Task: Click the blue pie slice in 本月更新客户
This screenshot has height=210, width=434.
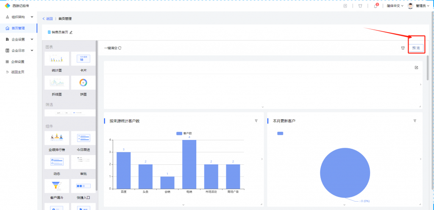Action: [x=345, y=173]
